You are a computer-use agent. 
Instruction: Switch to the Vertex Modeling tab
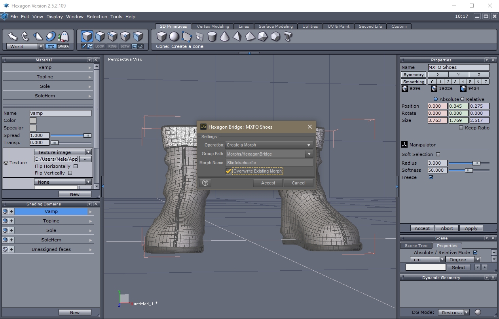213,27
